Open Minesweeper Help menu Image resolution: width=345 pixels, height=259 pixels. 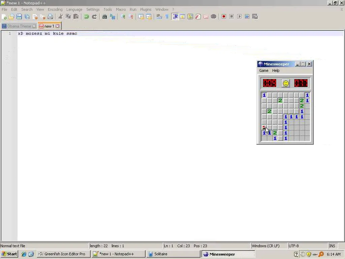[x=276, y=70]
